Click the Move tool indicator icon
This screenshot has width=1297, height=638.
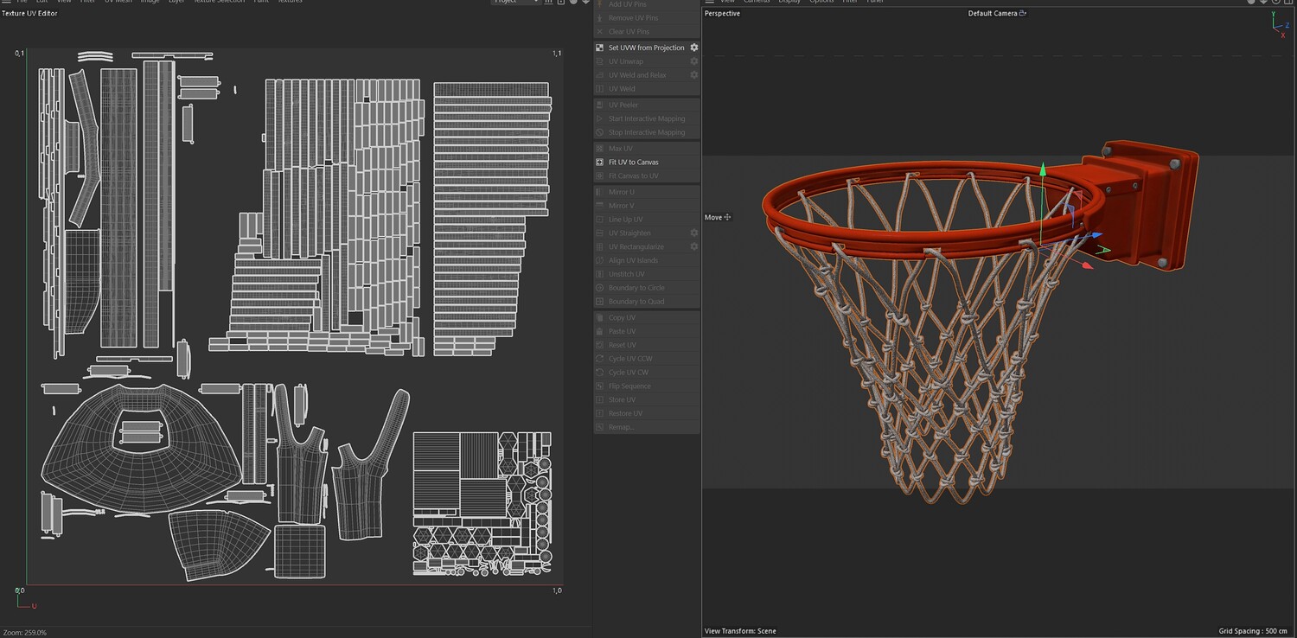727,217
